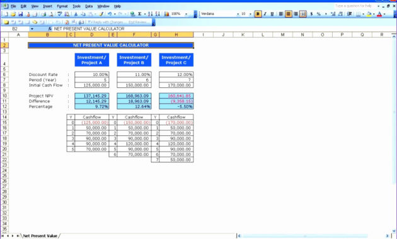397x239 pixels.
Task: Toggle Align Left
Action: 281,14
